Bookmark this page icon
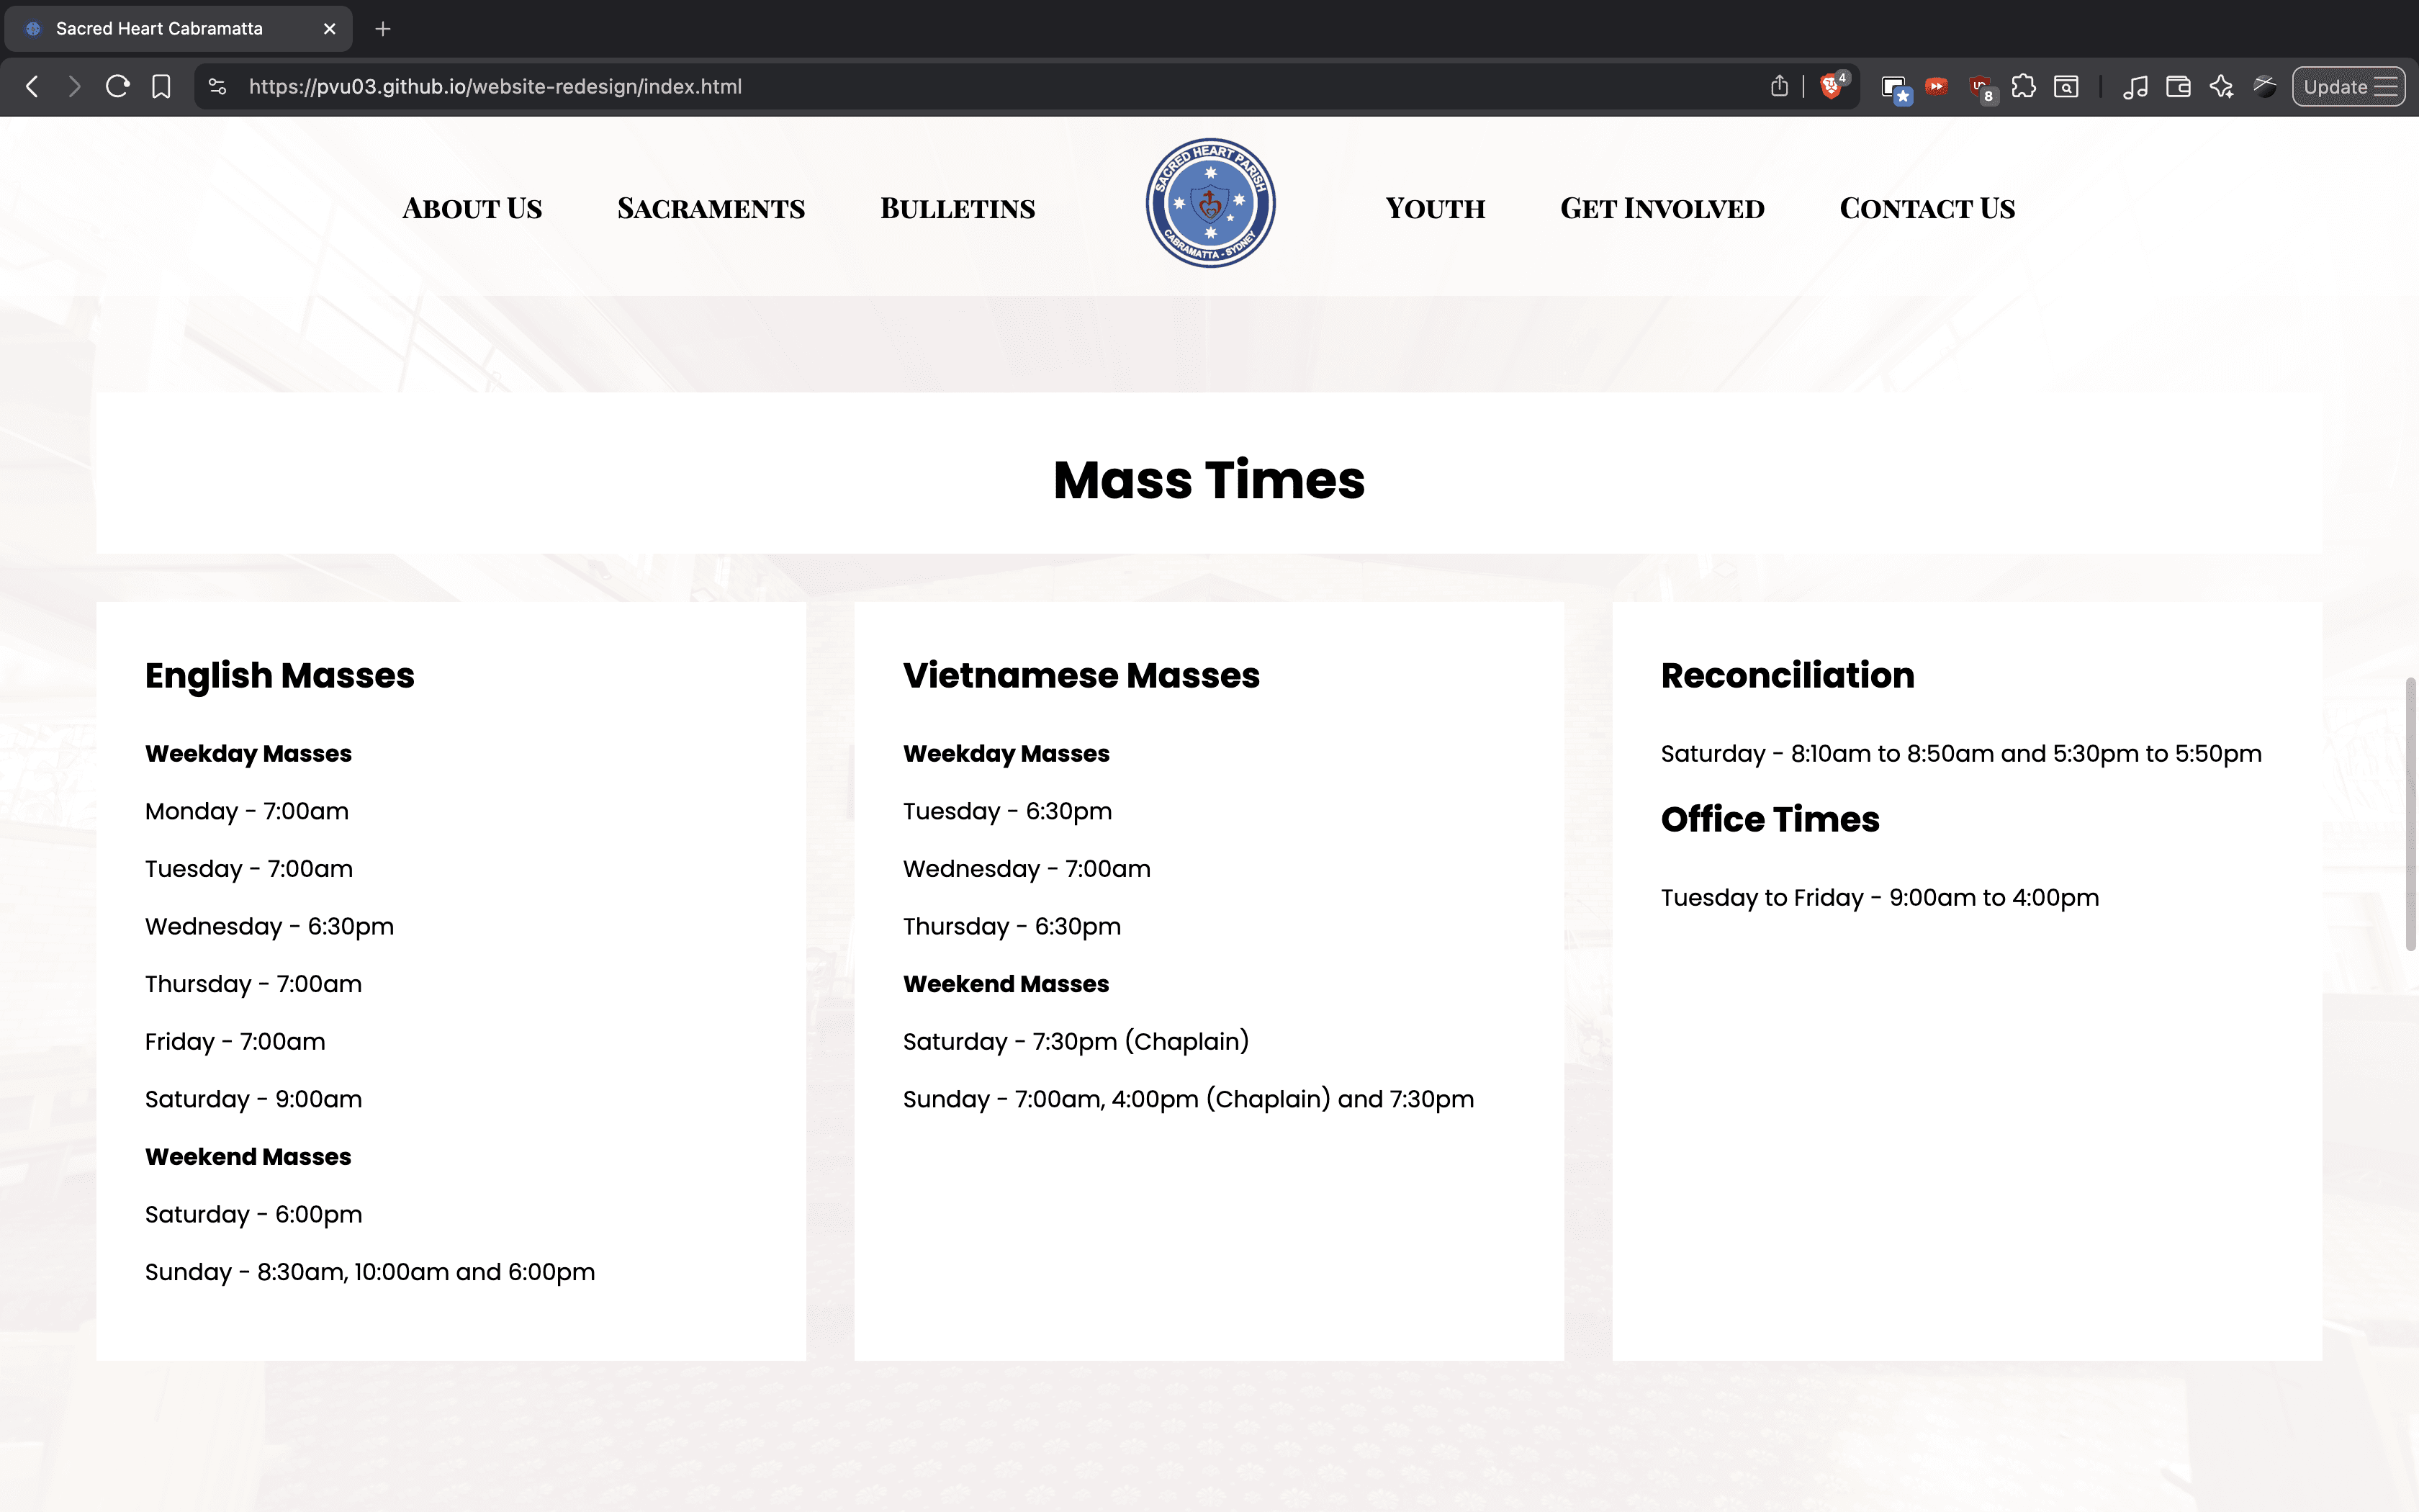2419x1512 pixels. (x=161, y=87)
